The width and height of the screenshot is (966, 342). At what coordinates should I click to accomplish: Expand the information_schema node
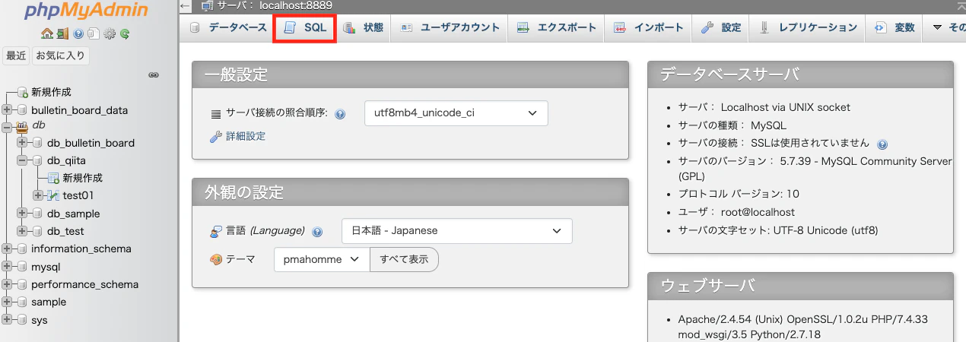pyautogui.click(x=8, y=249)
